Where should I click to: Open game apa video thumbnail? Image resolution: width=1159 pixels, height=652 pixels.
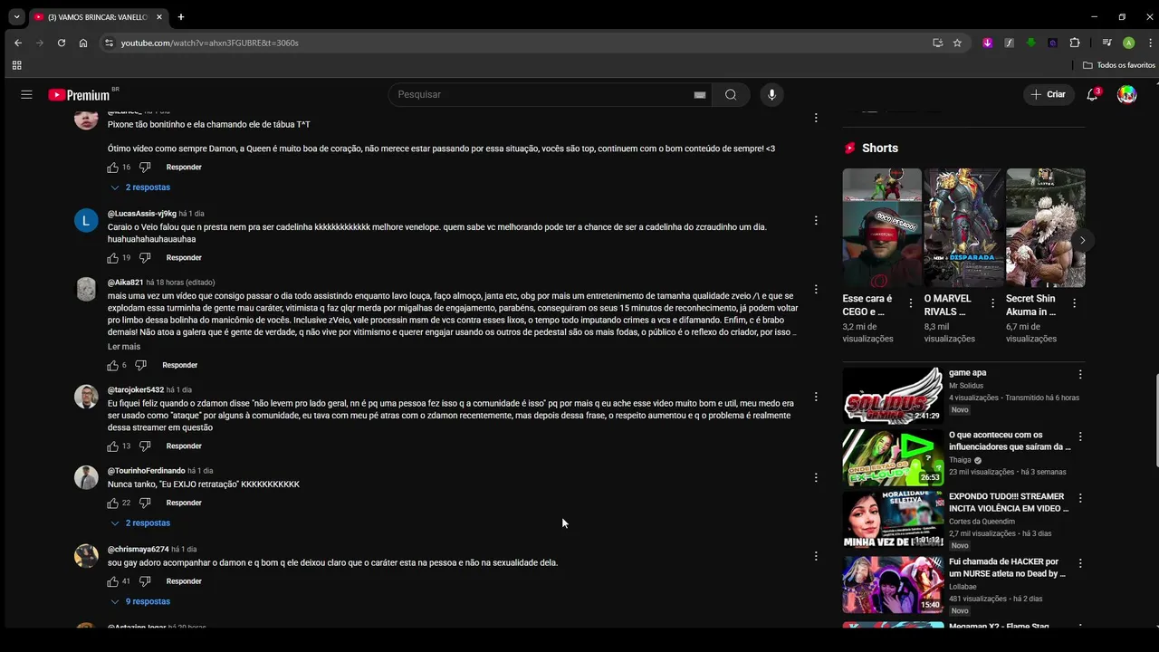[x=893, y=395]
